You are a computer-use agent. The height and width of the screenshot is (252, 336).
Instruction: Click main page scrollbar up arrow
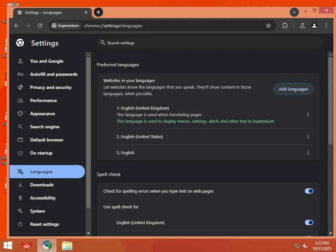[x=330, y=55]
